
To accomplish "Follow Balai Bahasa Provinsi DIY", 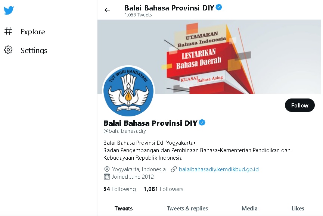I will pos(300,105).
